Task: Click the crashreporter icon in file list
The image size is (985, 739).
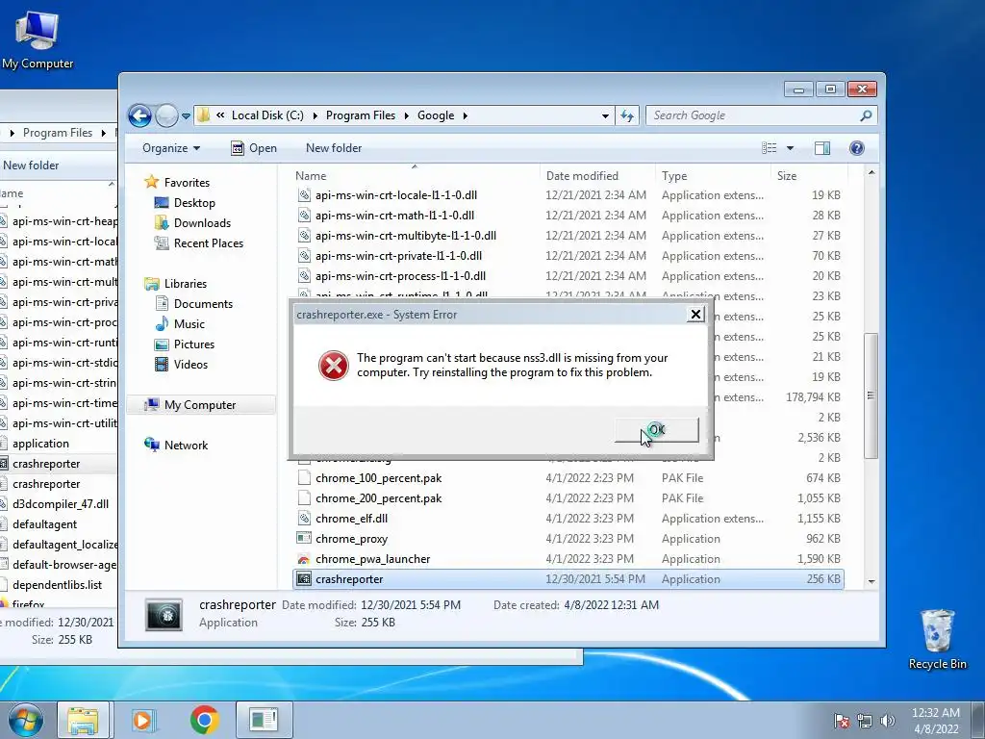Action: click(x=304, y=579)
